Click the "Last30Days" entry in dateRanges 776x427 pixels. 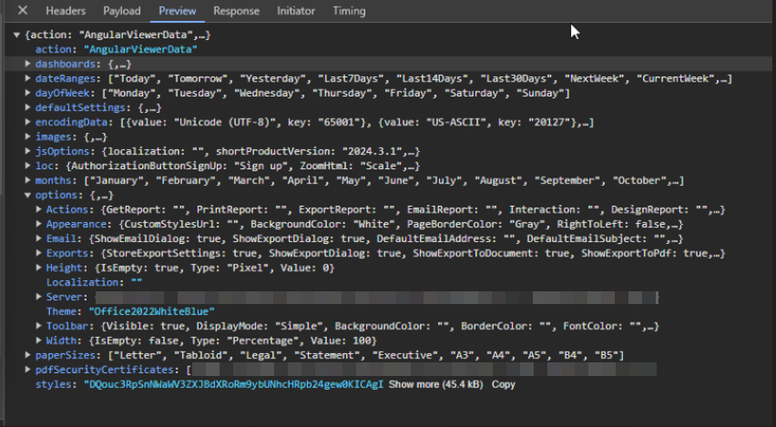[517, 78]
